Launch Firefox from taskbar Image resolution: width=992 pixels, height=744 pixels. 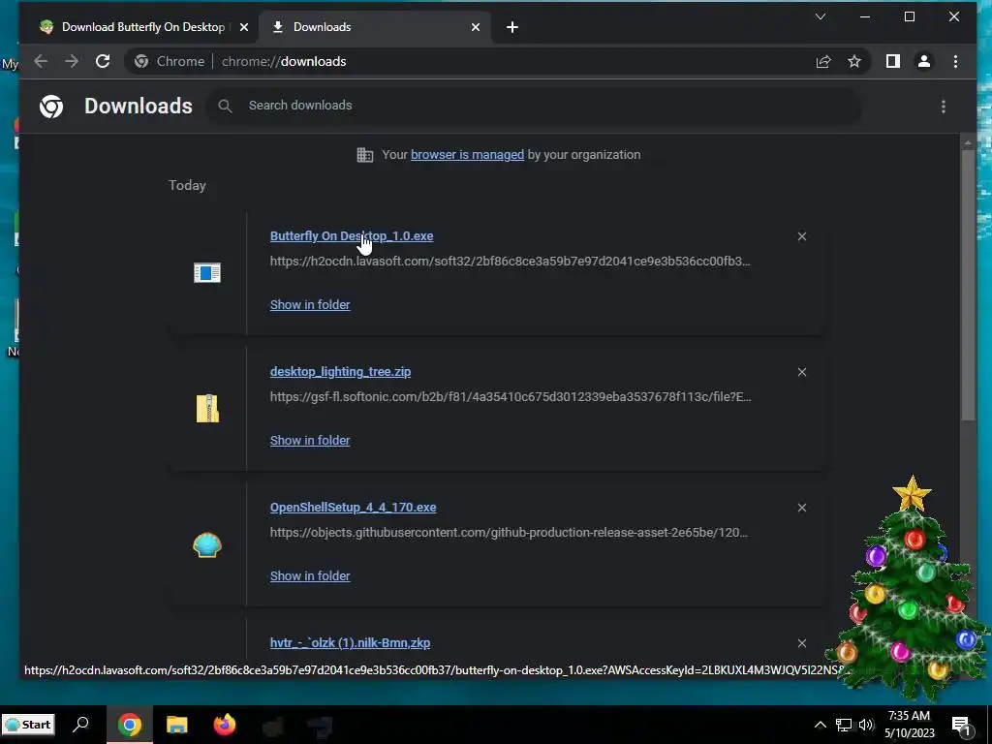tap(225, 725)
